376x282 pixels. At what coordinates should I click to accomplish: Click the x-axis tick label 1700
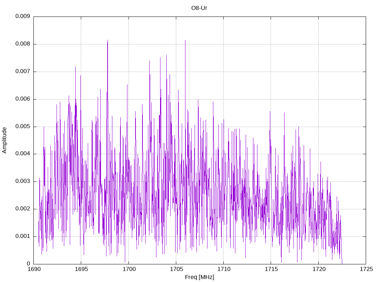coord(129,269)
